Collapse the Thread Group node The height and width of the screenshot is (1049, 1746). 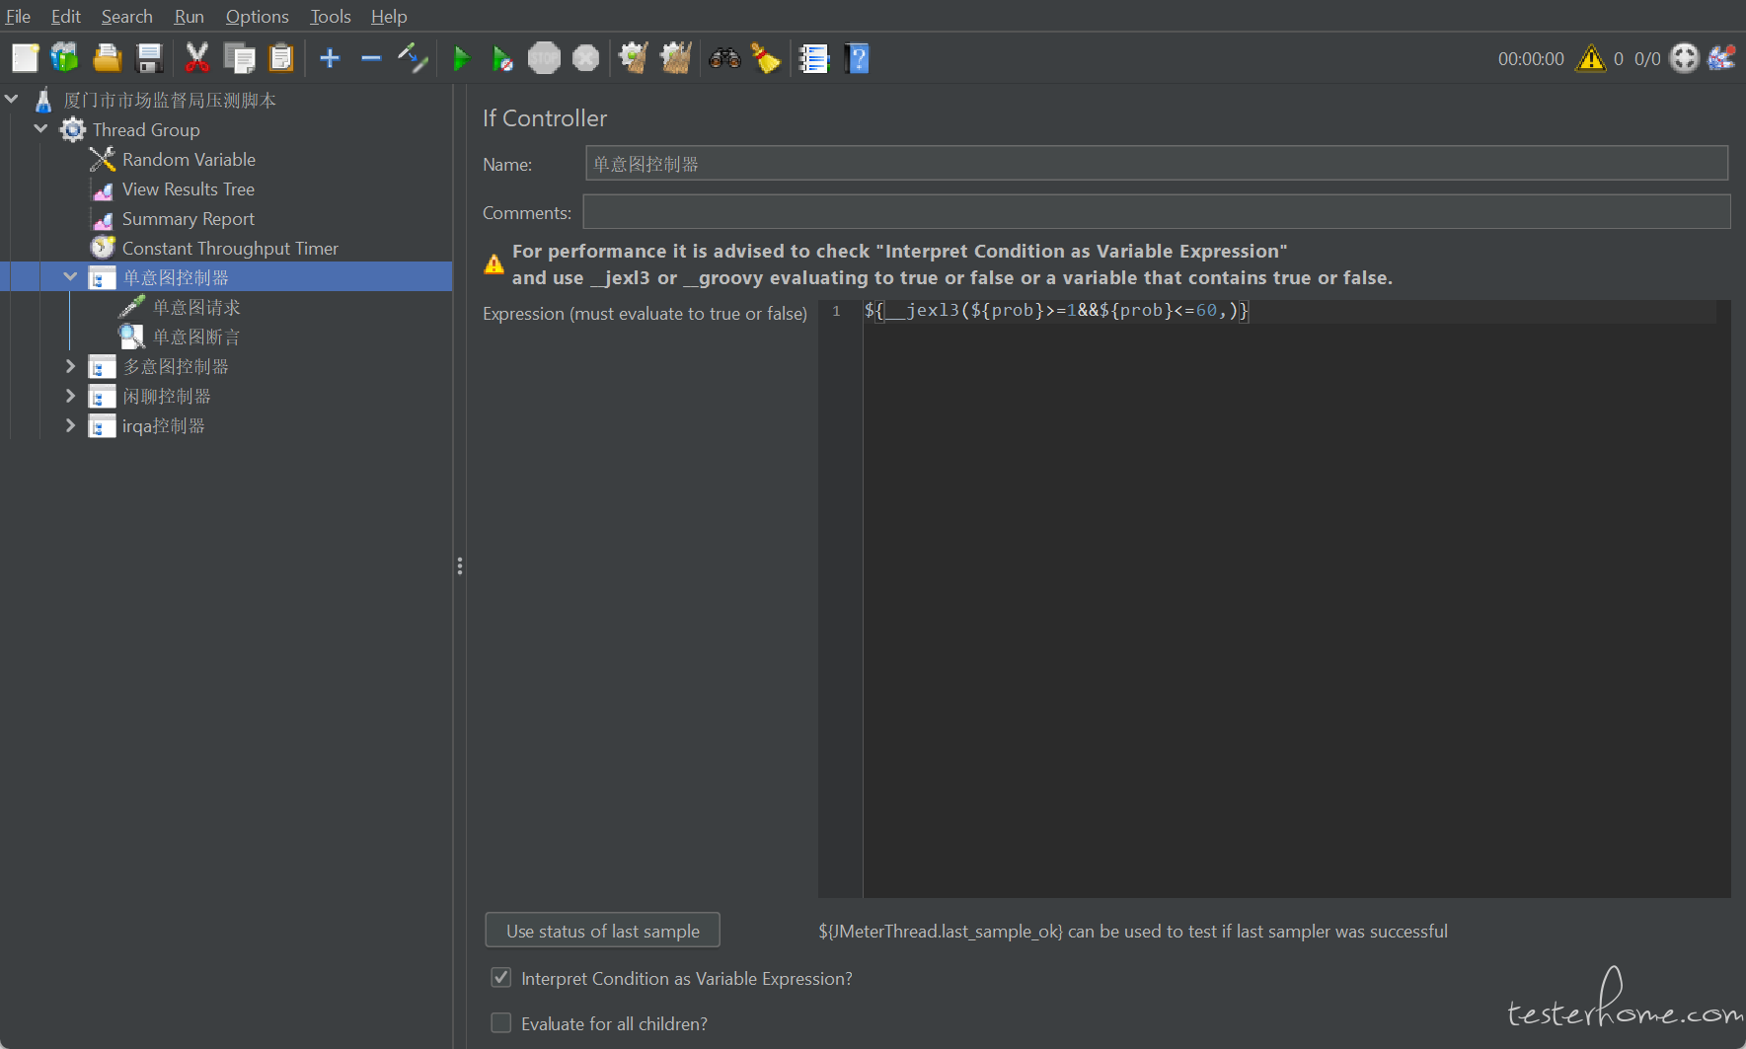[40, 129]
